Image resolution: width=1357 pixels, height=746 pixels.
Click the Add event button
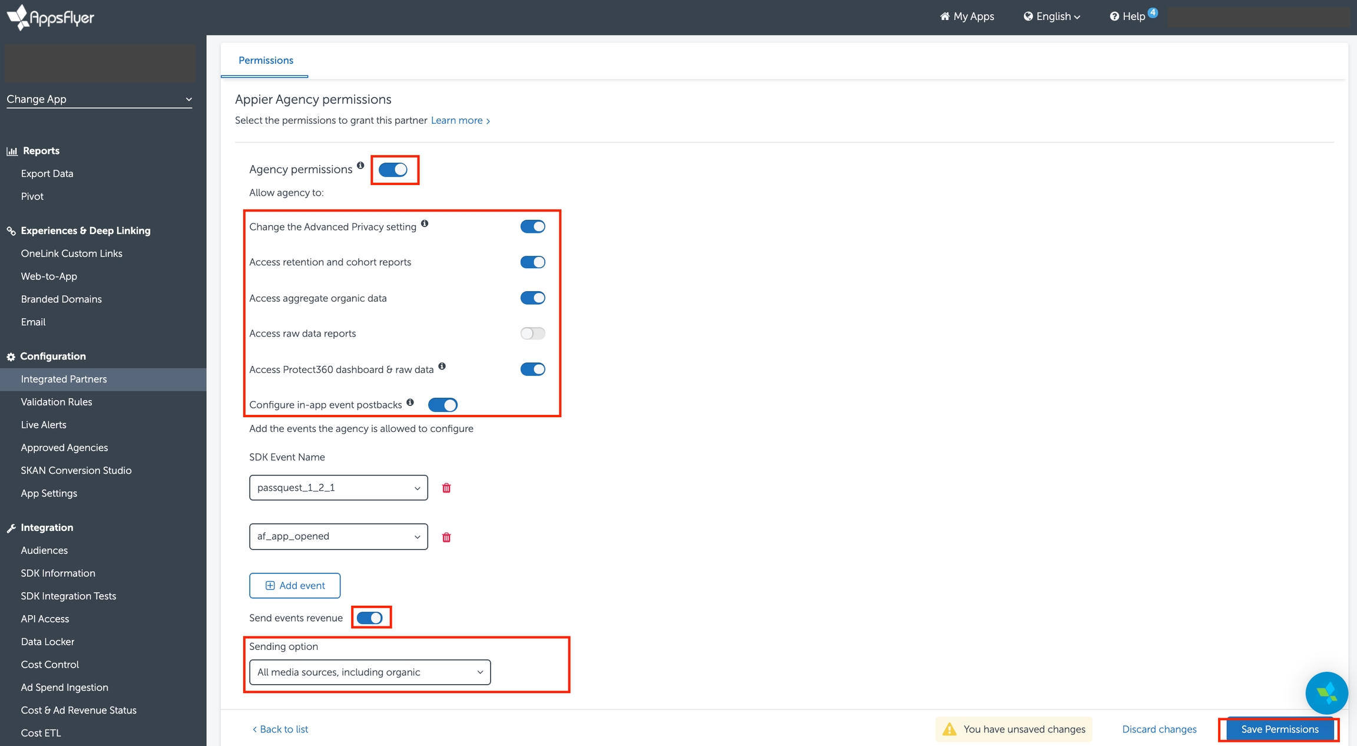click(x=295, y=586)
